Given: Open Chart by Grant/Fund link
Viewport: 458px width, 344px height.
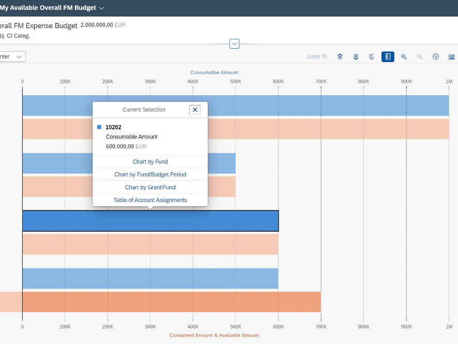Looking at the screenshot, I should tap(150, 187).
